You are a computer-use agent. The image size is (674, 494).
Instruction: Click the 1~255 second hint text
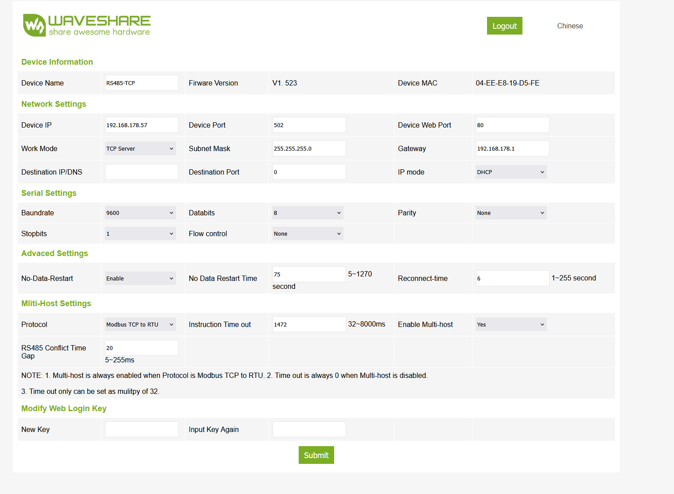pyautogui.click(x=574, y=278)
